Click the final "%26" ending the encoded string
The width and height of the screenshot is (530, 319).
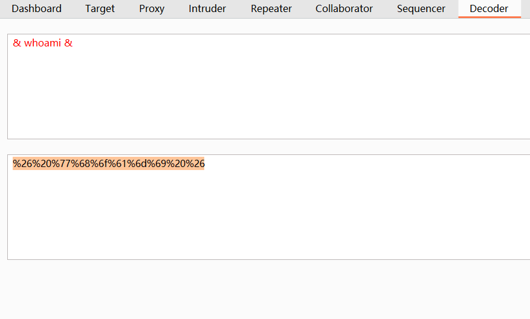[195, 164]
